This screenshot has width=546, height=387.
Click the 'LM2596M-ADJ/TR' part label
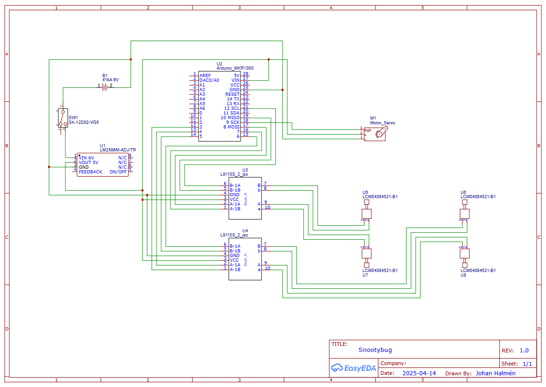pyautogui.click(x=118, y=150)
